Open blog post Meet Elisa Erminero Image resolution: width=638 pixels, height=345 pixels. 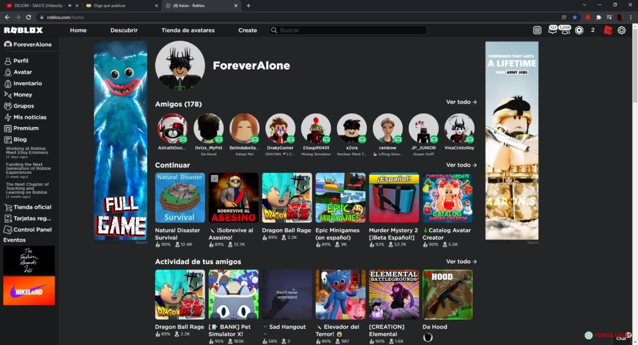pos(26,153)
